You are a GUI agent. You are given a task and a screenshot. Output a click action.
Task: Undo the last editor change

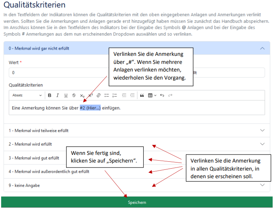pyautogui.click(x=162, y=95)
